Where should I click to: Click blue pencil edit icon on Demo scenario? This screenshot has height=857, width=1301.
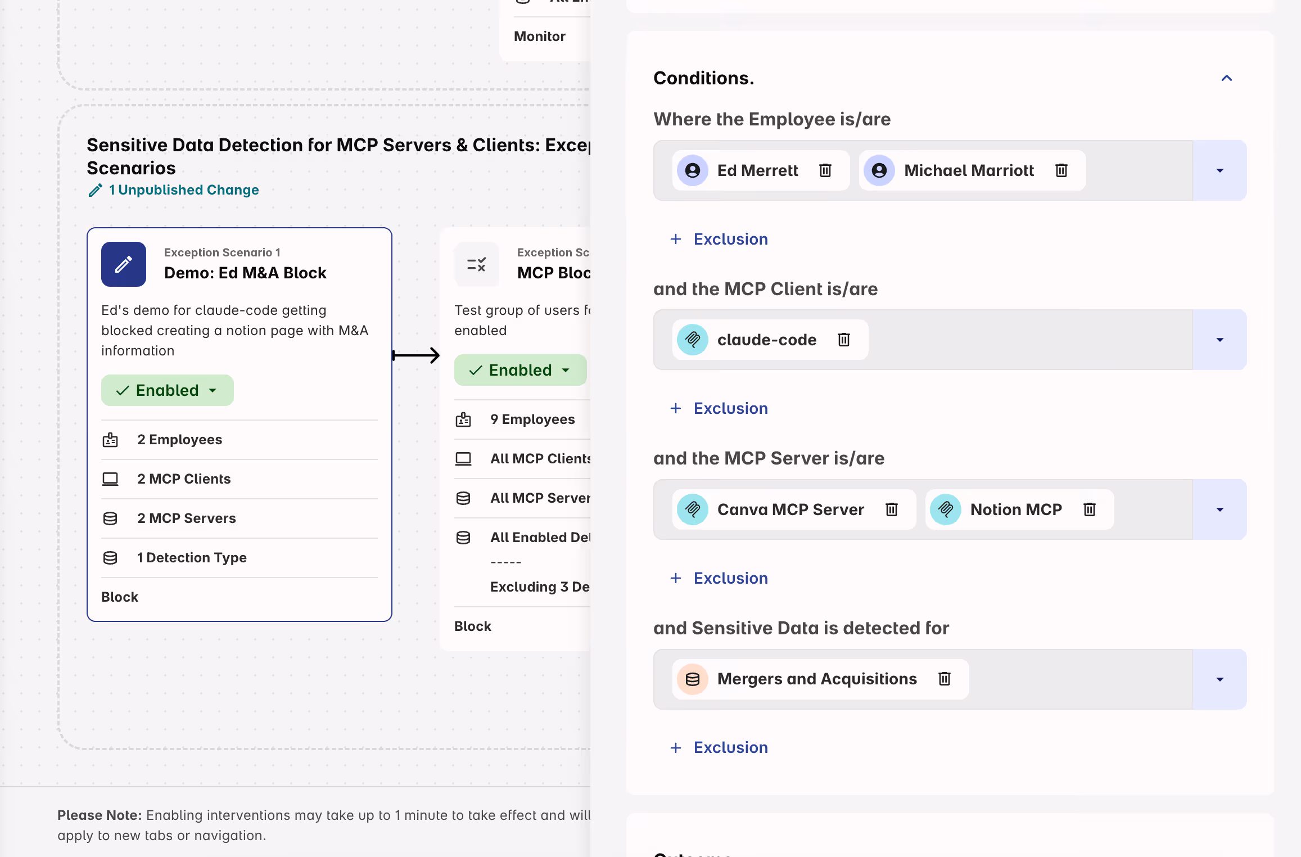click(x=124, y=264)
